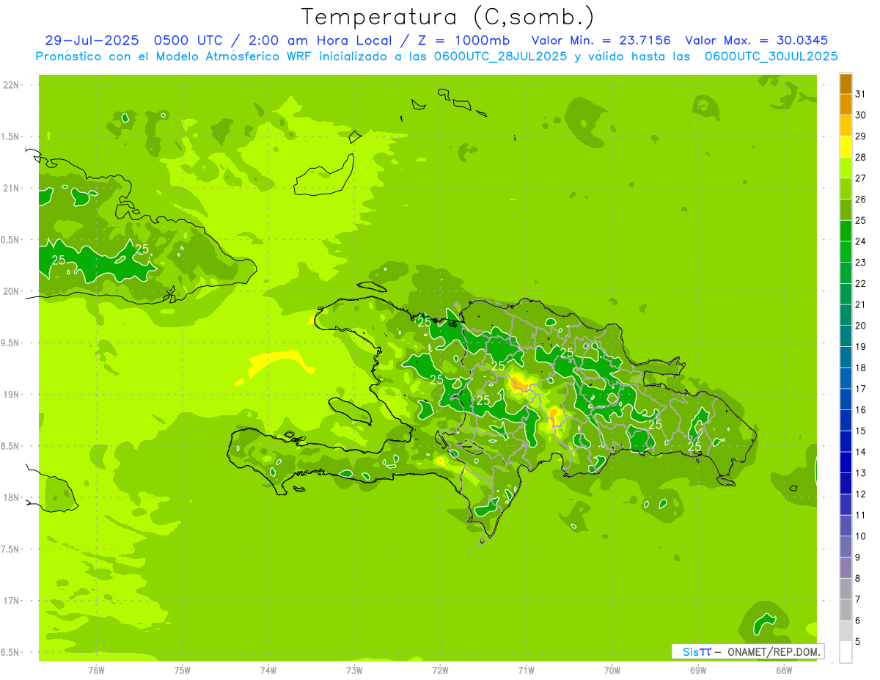880x680 pixels.
Task: Click the "69W" longitude label
Action: [698, 670]
